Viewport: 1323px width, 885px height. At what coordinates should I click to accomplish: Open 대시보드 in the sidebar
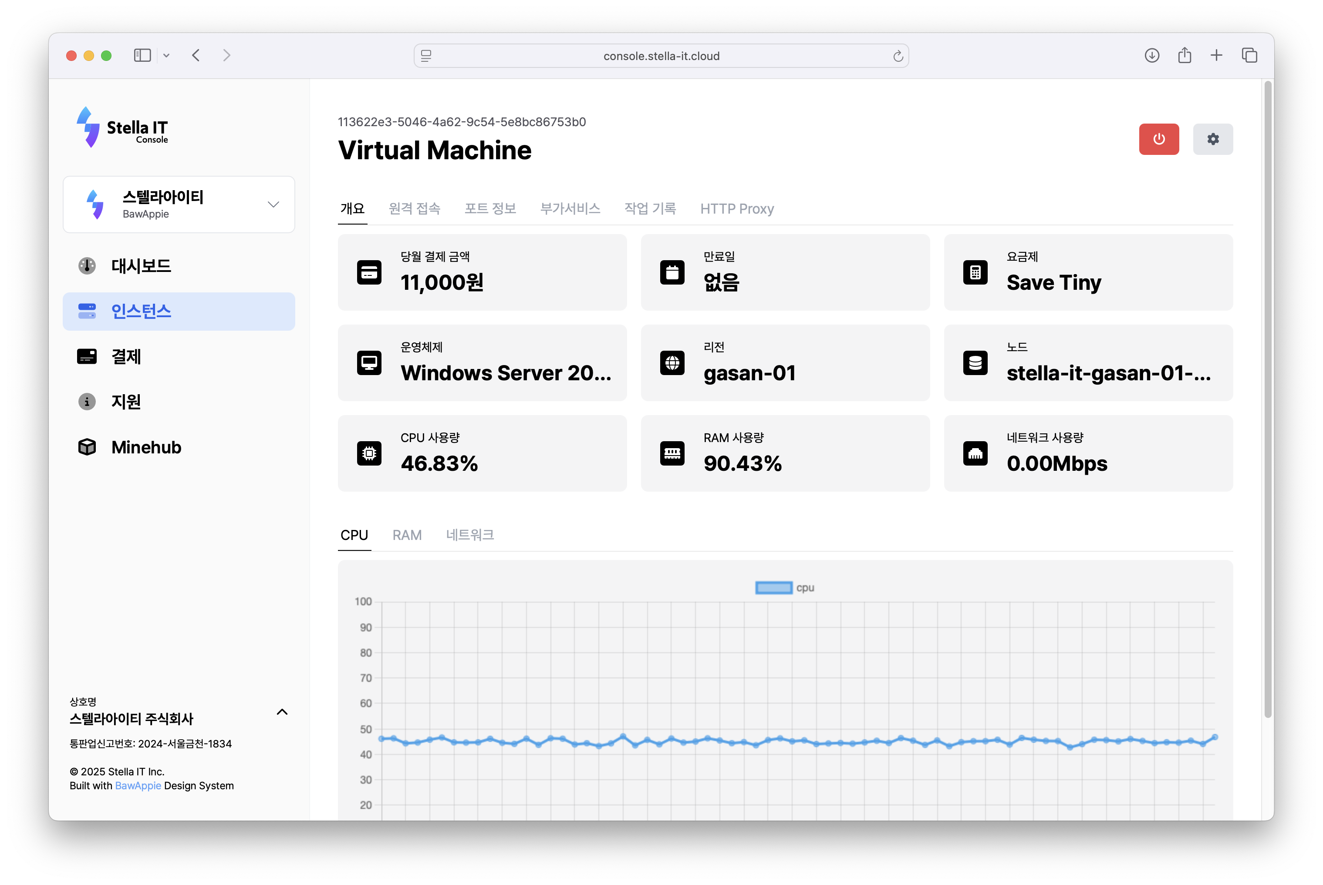141,266
